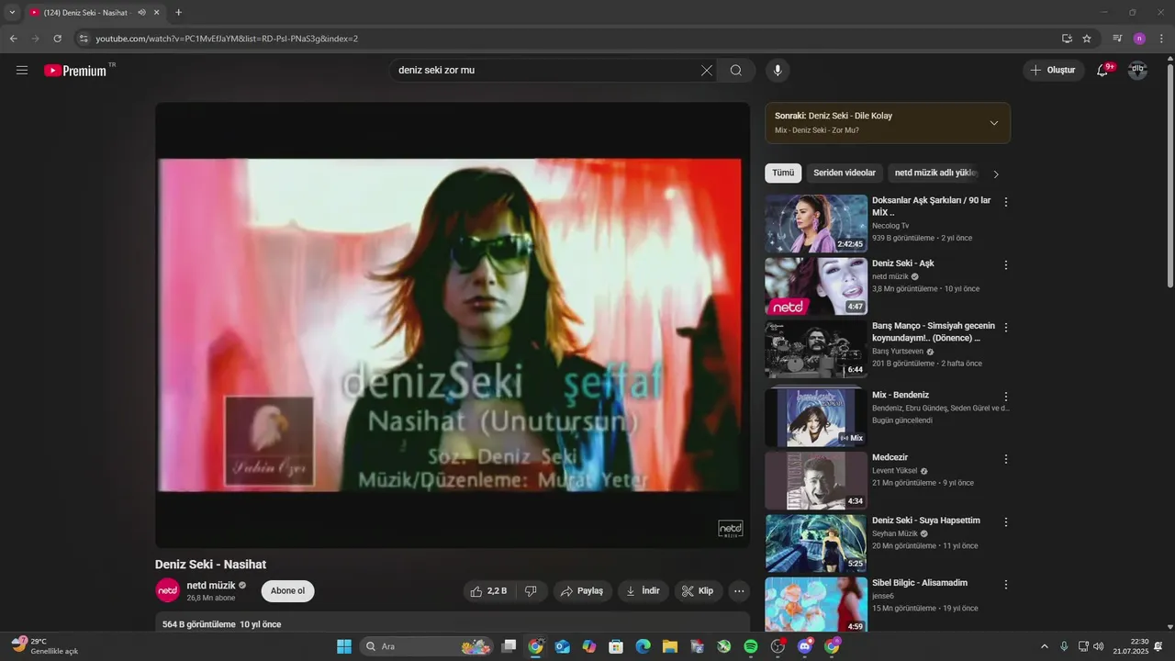Dislike the video with thumbs down
Image resolution: width=1175 pixels, height=661 pixels.
[531, 591]
